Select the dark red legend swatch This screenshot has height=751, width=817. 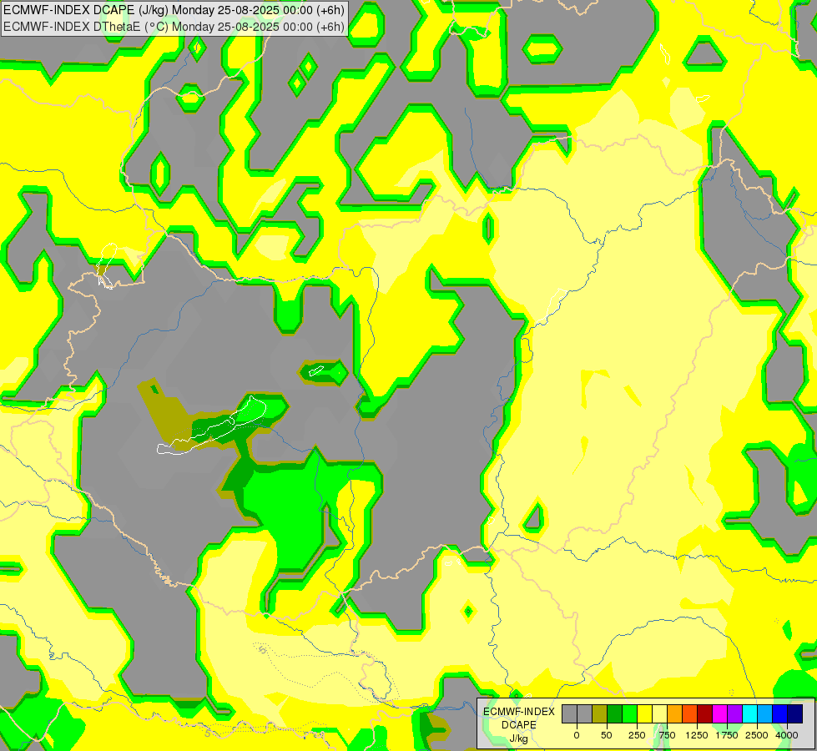click(704, 713)
